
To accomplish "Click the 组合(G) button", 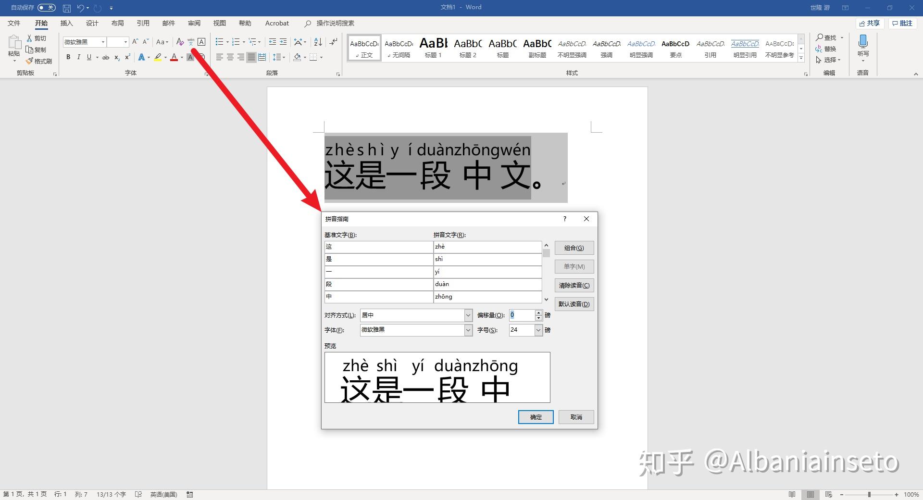I will [574, 248].
